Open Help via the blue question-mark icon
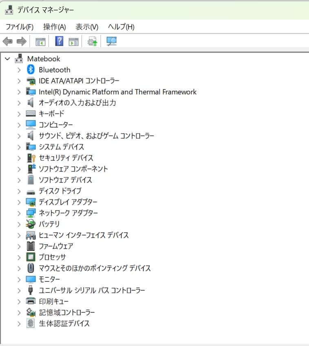Viewport: 309px width, 346px height. click(x=59, y=41)
